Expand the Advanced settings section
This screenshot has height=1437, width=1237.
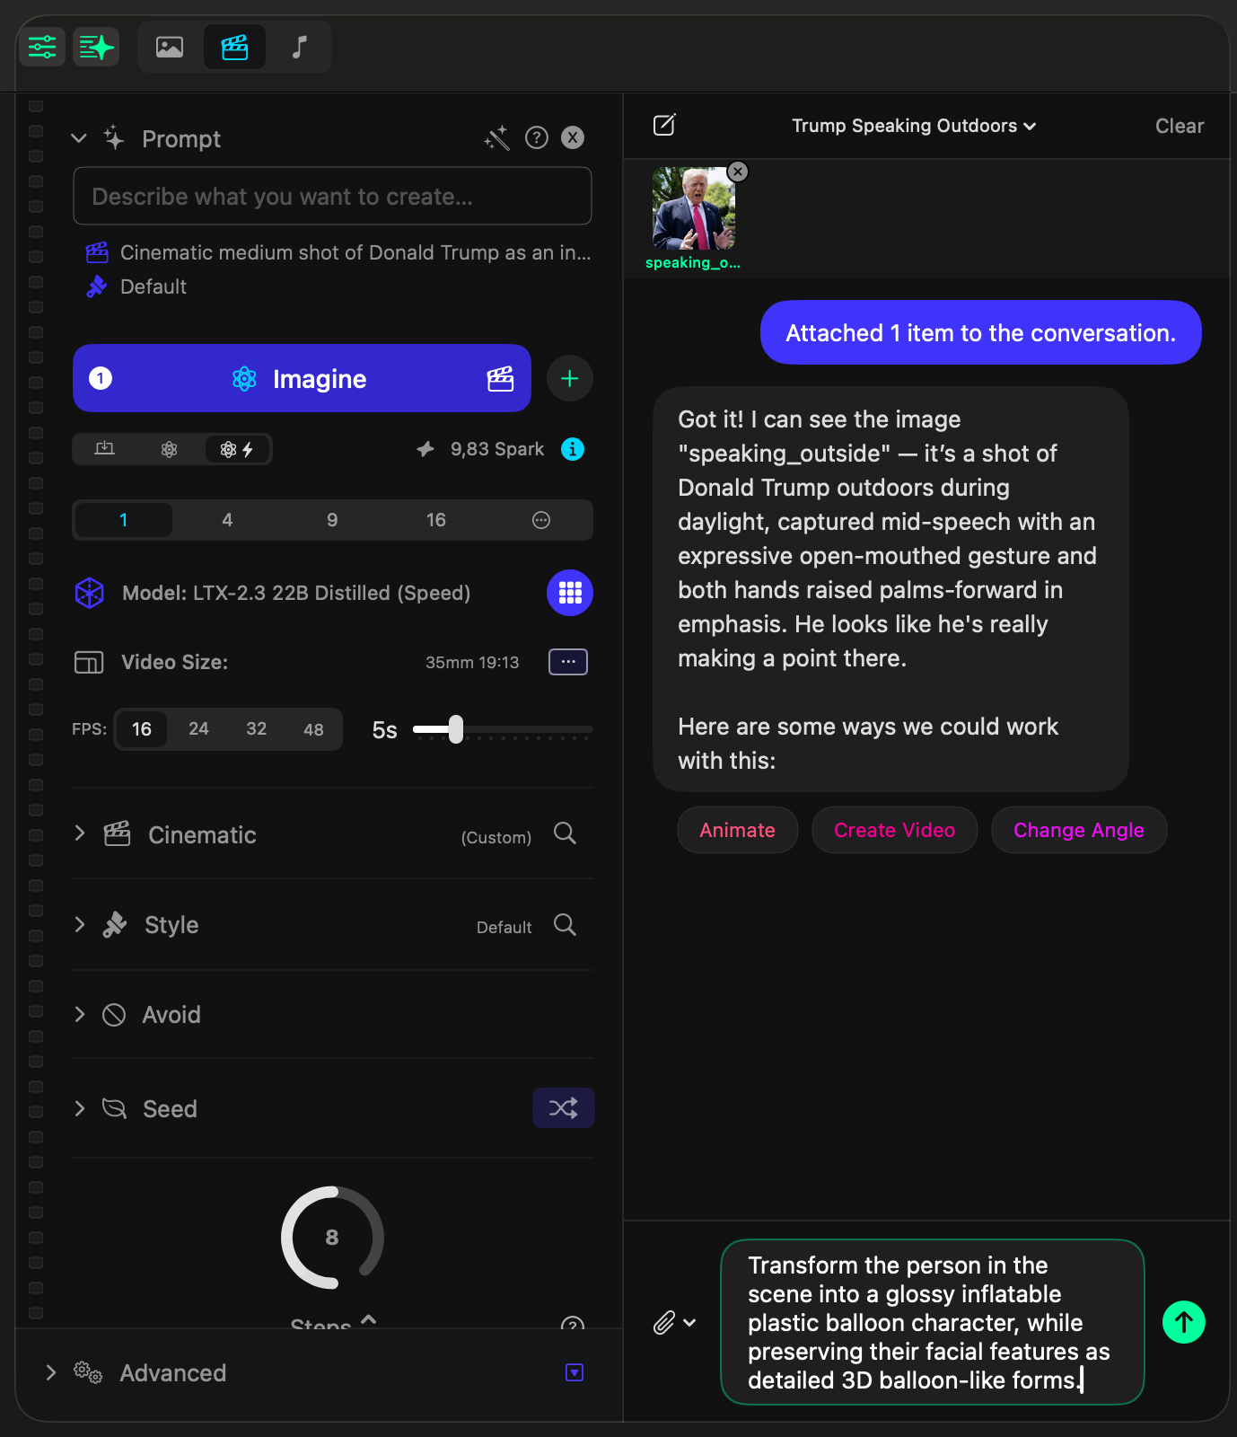point(51,1372)
